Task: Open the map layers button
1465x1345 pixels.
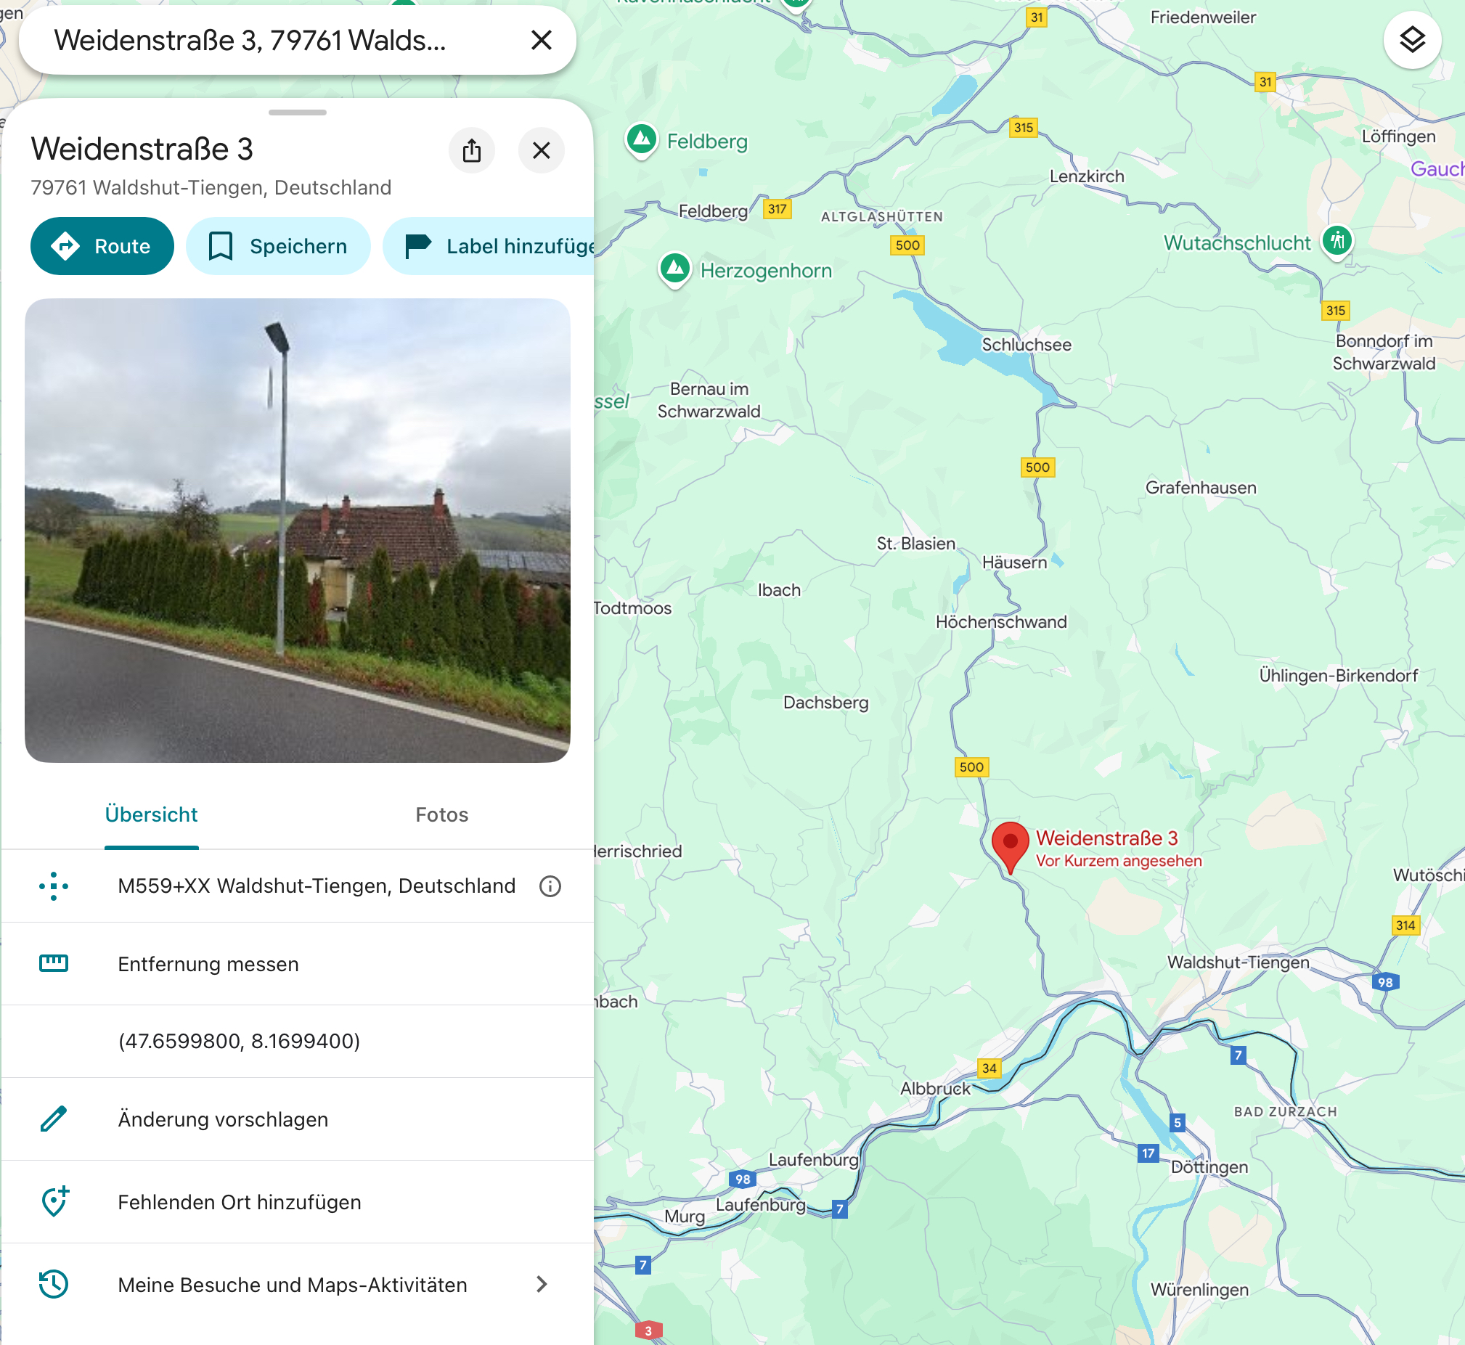Action: (1412, 40)
